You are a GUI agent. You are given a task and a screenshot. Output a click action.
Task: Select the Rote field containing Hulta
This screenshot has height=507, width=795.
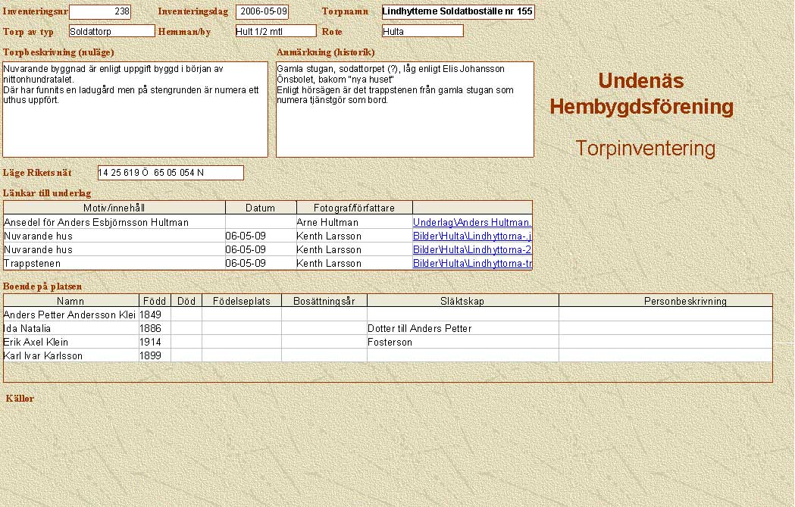(x=422, y=31)
